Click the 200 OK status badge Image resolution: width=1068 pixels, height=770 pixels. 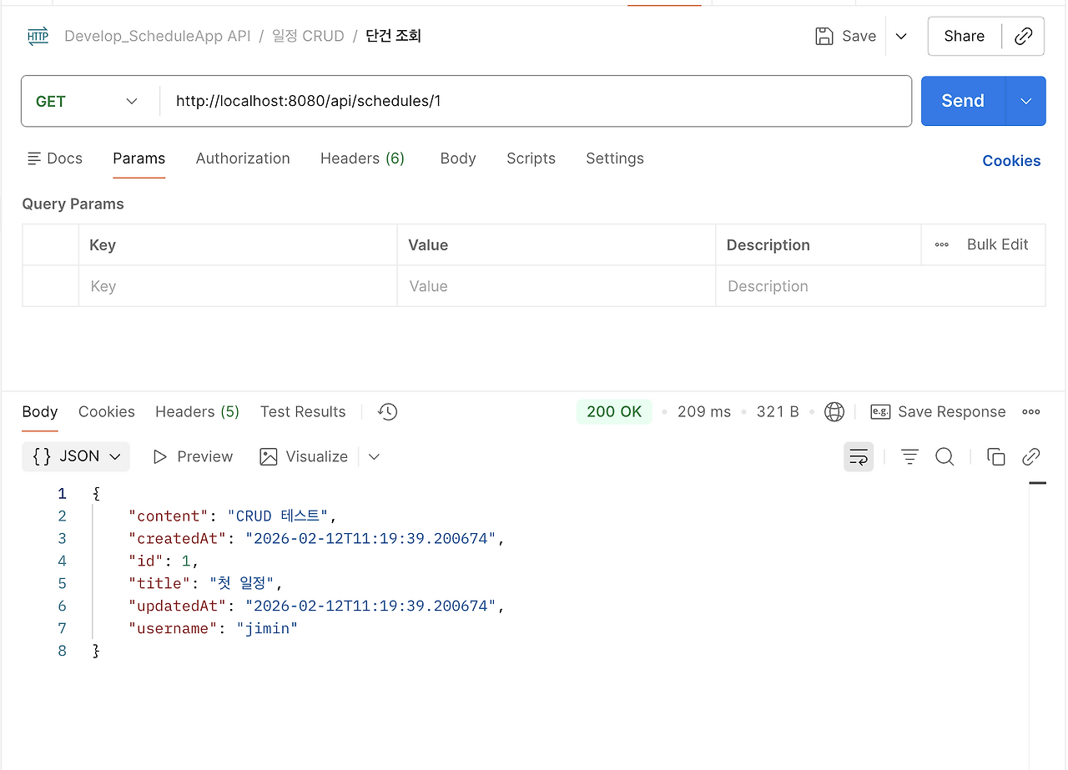point(614,411)
